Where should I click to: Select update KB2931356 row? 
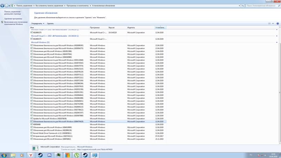click(98, 90)
